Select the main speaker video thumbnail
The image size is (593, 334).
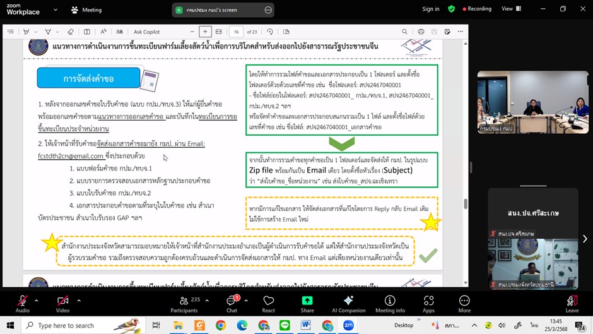pyautogui.click(x=533, y=102)
